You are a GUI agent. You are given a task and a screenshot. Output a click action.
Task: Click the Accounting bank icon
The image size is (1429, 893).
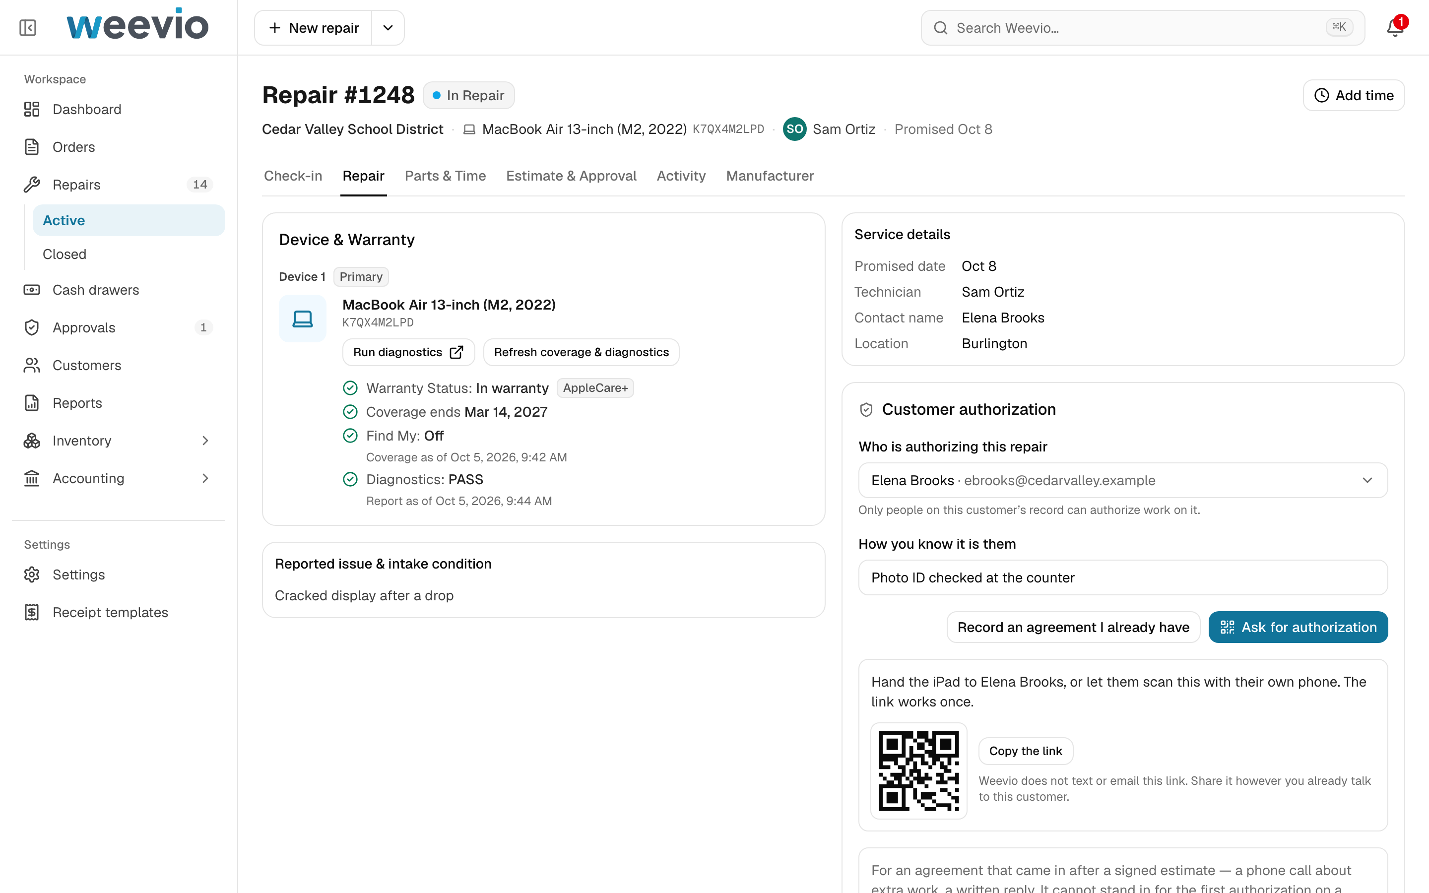(x=32, y=478)
